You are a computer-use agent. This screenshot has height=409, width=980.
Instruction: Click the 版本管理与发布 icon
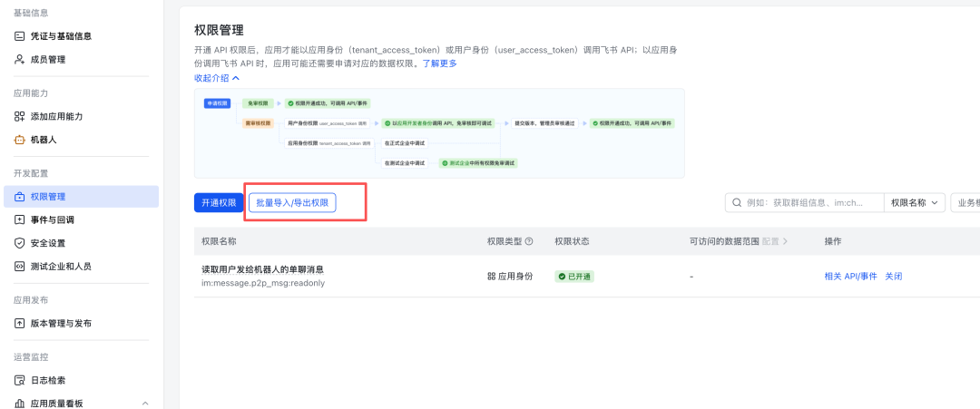click(20, 324)
